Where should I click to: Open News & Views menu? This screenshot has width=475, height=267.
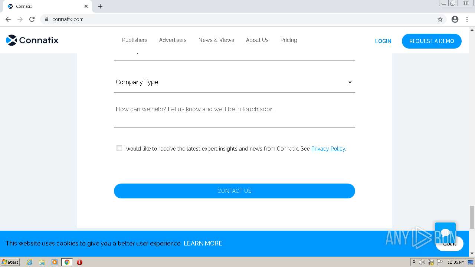click(x=216, y=40)
